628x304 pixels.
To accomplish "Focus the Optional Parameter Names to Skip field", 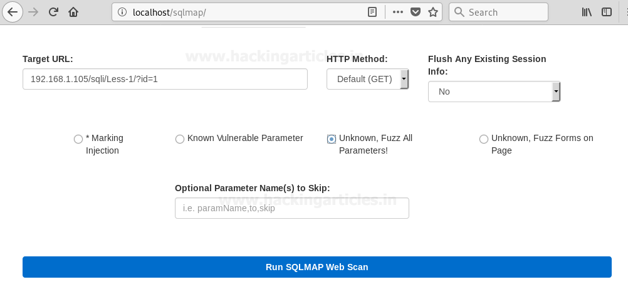I will tap(291, 208).
